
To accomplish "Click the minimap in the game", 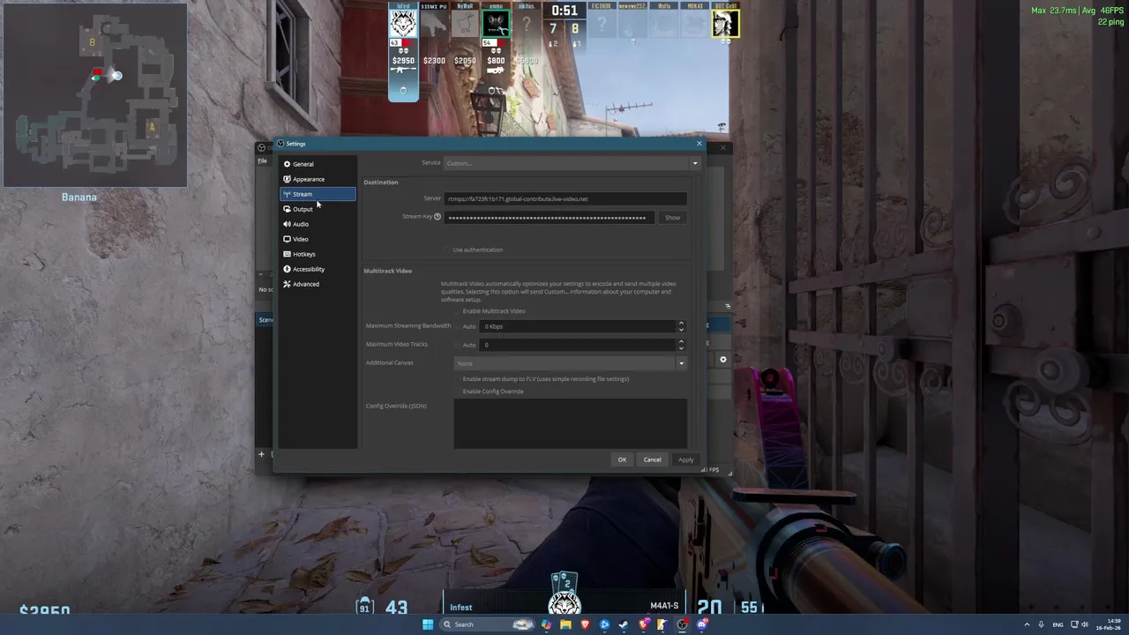I will [x=95, y=95].
